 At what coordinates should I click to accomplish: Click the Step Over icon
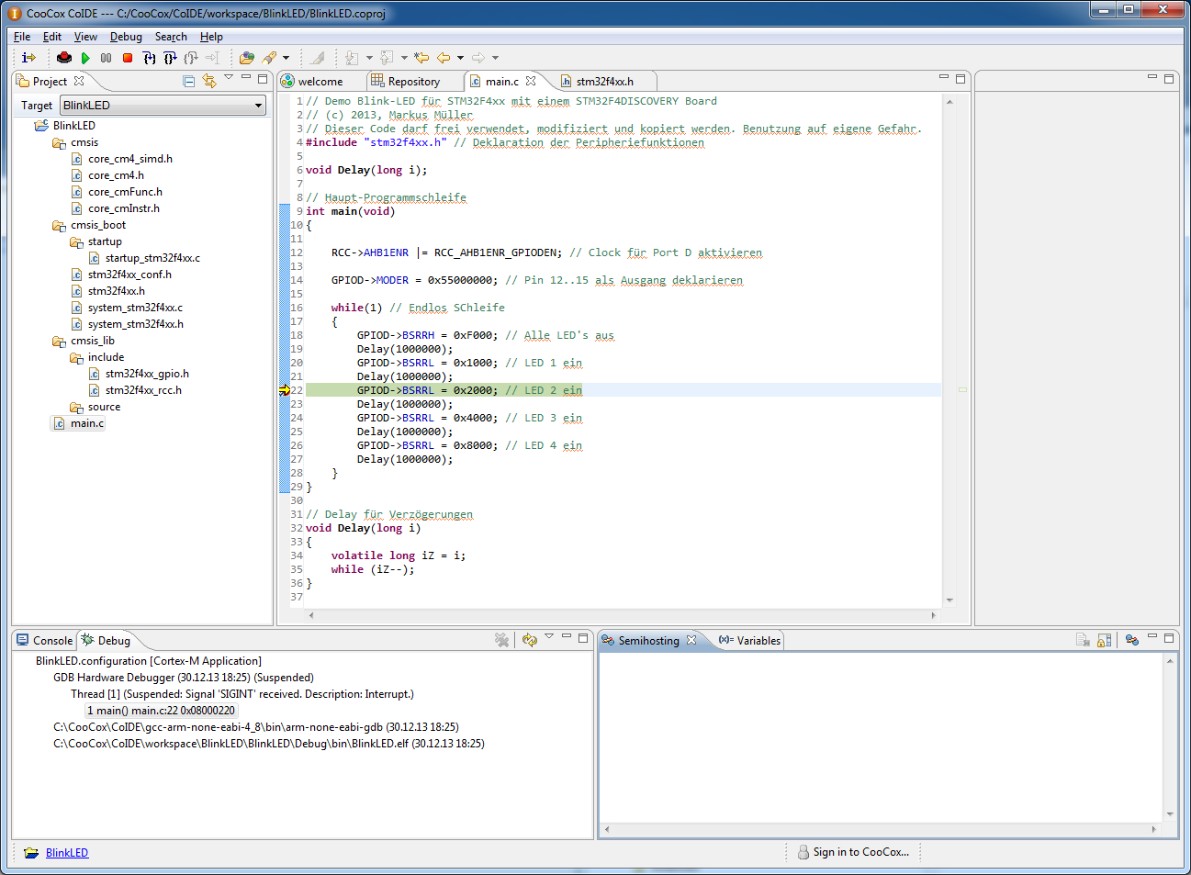(x=170, y=58)
